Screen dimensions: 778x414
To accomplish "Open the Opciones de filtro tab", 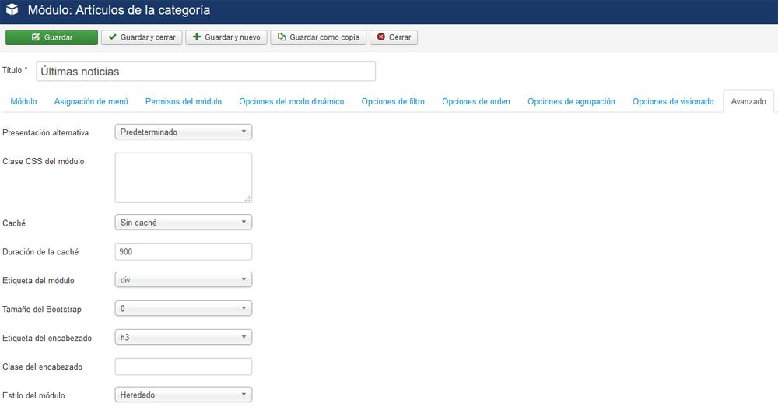I will pyautogui.click(x=393, y=101).
